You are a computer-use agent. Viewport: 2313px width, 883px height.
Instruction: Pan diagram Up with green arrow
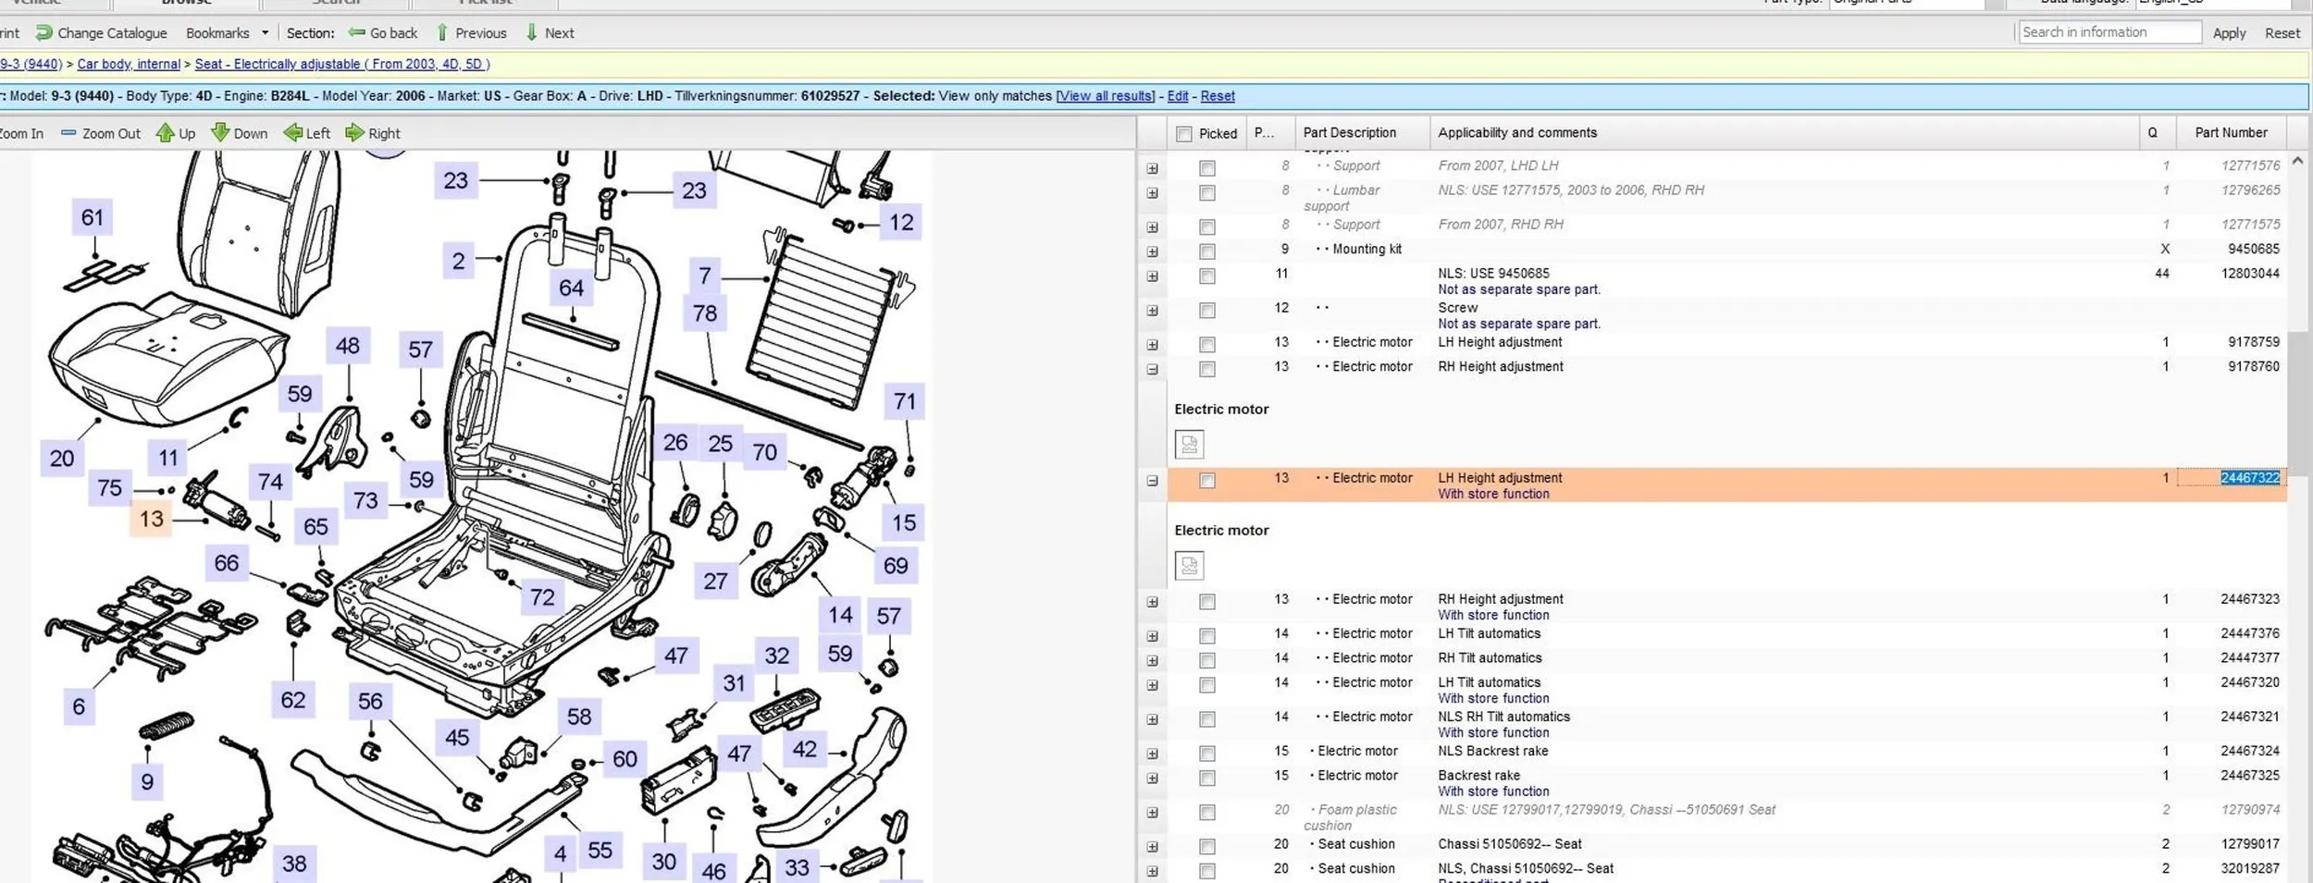coord(165,133)
